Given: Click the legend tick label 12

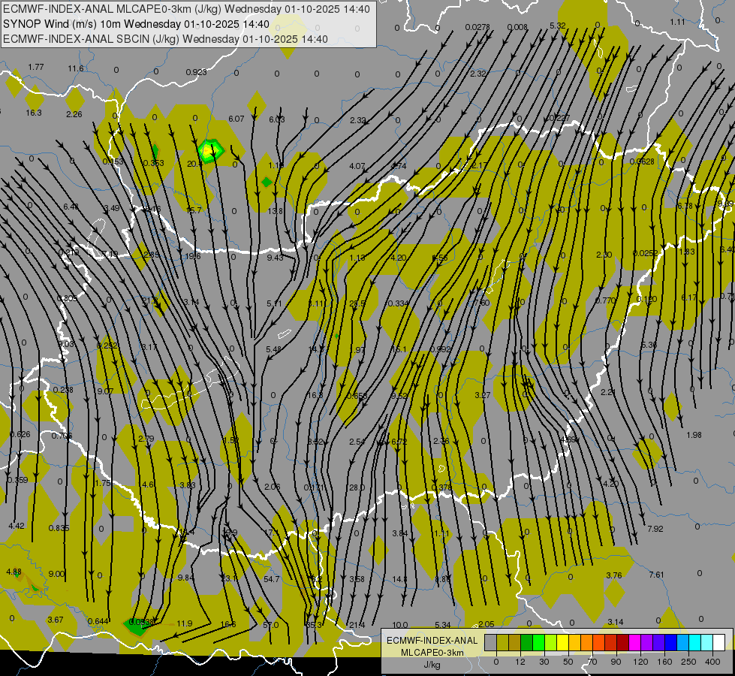Looking at the screenshot, I should coord(520,662).
